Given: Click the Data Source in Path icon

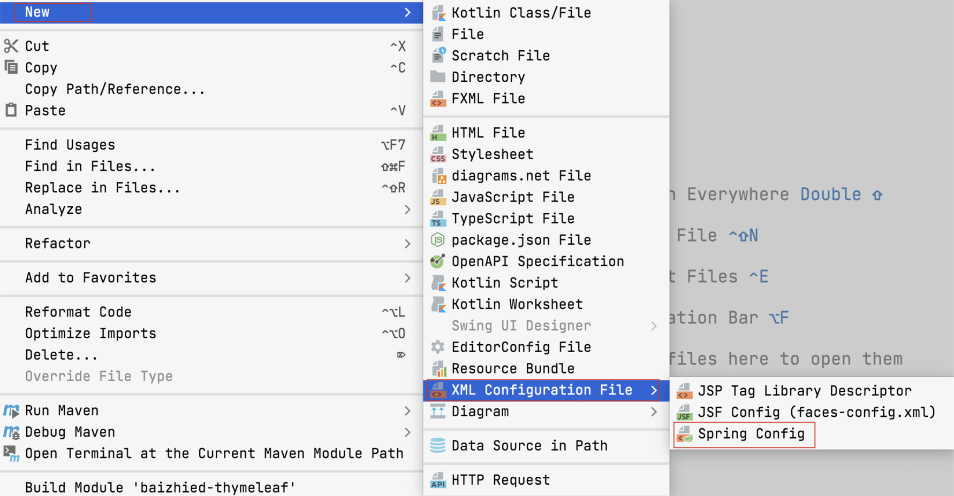Looking at the screenshot, I should click(438, 446).
